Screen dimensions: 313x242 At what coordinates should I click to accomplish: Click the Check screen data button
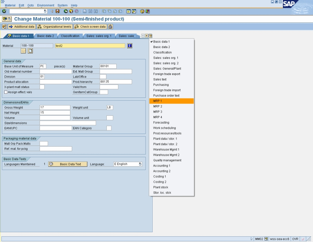pos(90,27)
